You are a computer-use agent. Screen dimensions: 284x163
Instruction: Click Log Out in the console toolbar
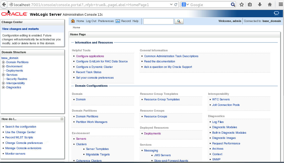click(x=91, y=21)
